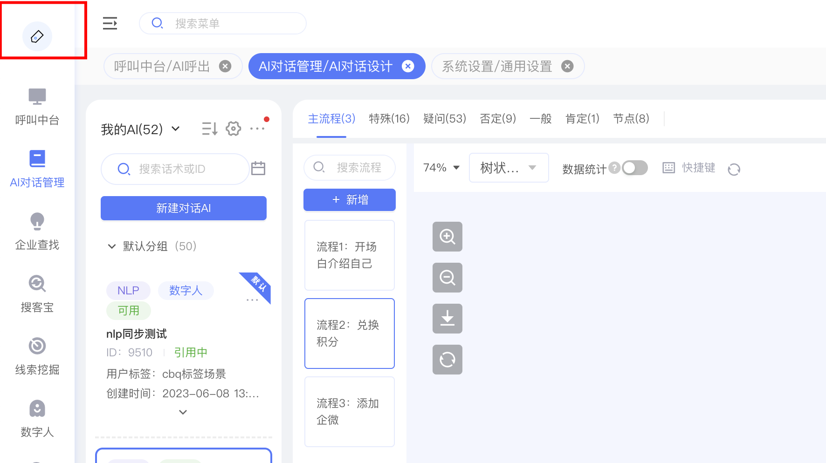This screenshot has width=826, height=463.
Task: Switch to the 系统设置/通用设置 page tab
Action: click(497, 66)
